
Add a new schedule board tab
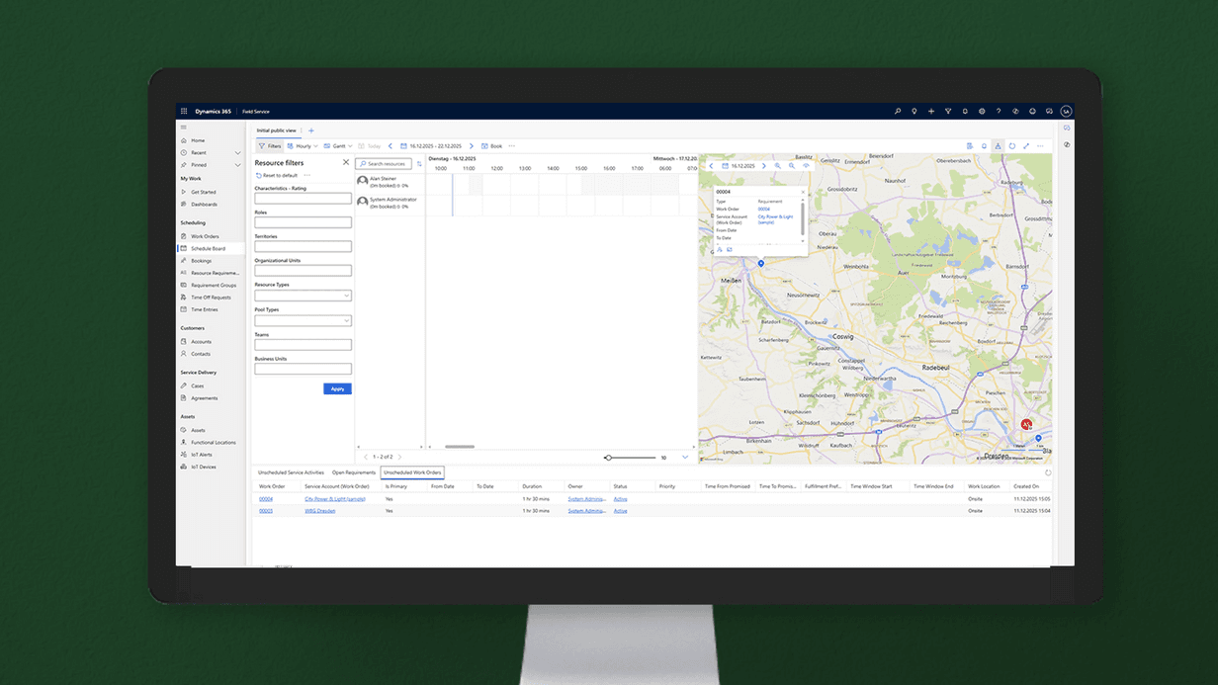311,130
